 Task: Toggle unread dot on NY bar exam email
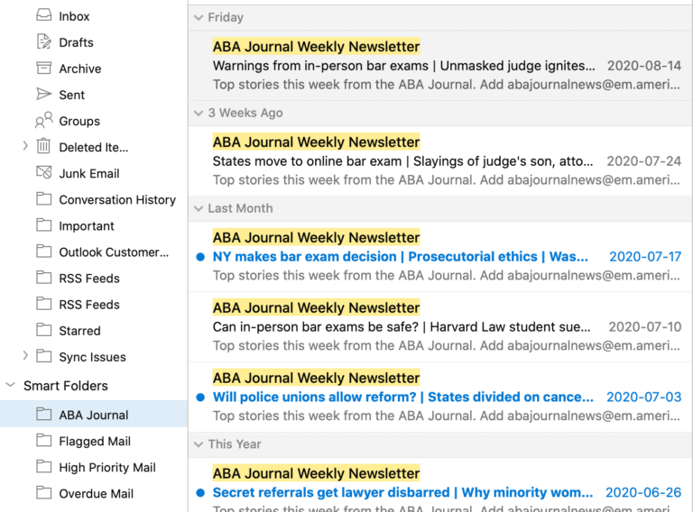coord(200,257)
